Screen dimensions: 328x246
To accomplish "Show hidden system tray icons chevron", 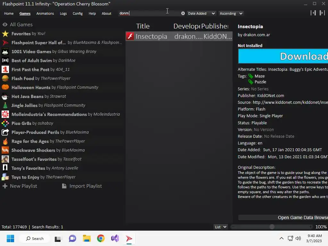I will click(282, 238).
